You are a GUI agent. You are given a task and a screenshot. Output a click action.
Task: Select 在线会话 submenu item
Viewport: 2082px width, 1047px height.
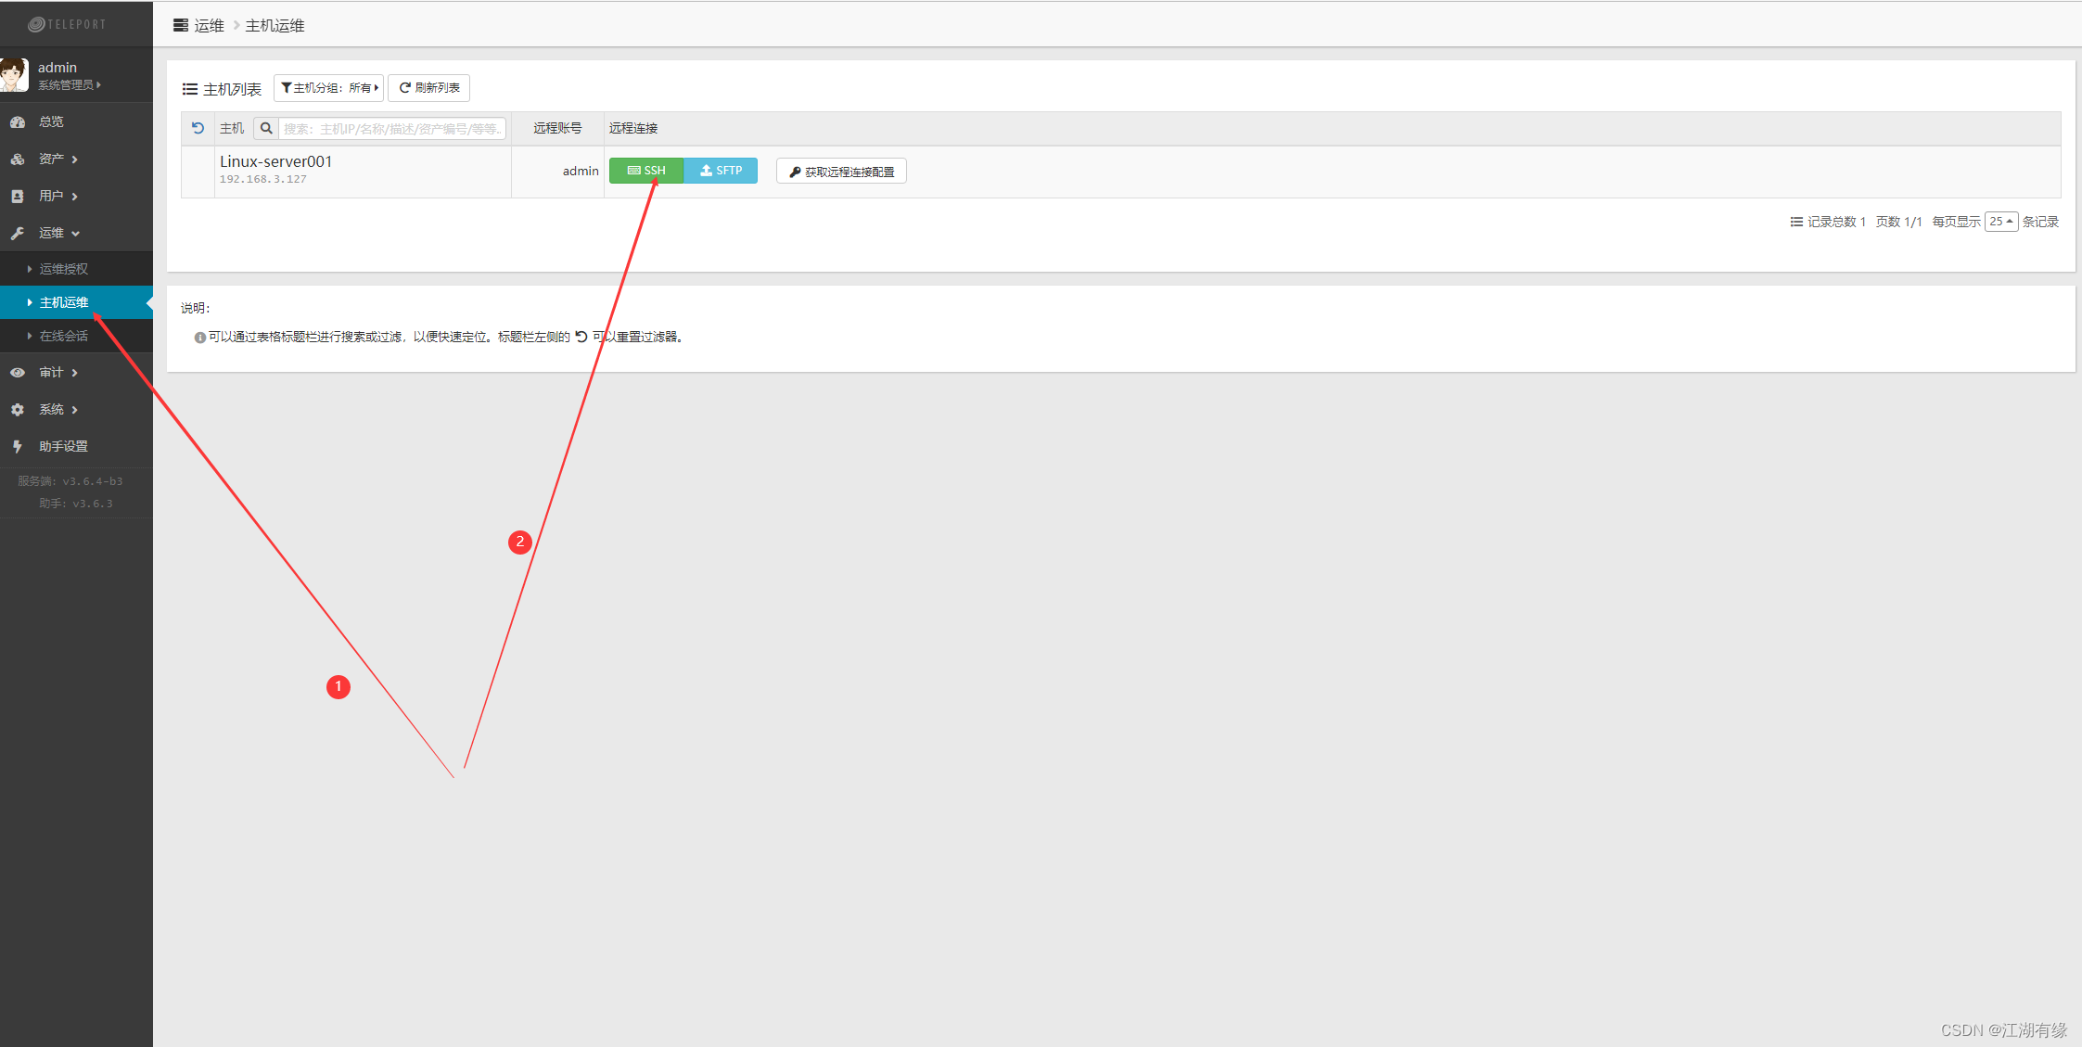(x=63, y=336)
